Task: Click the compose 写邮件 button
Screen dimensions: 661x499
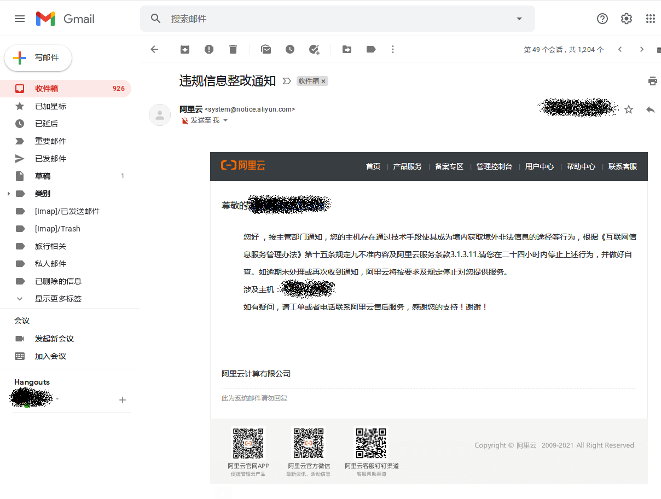Action: (38, 58)
